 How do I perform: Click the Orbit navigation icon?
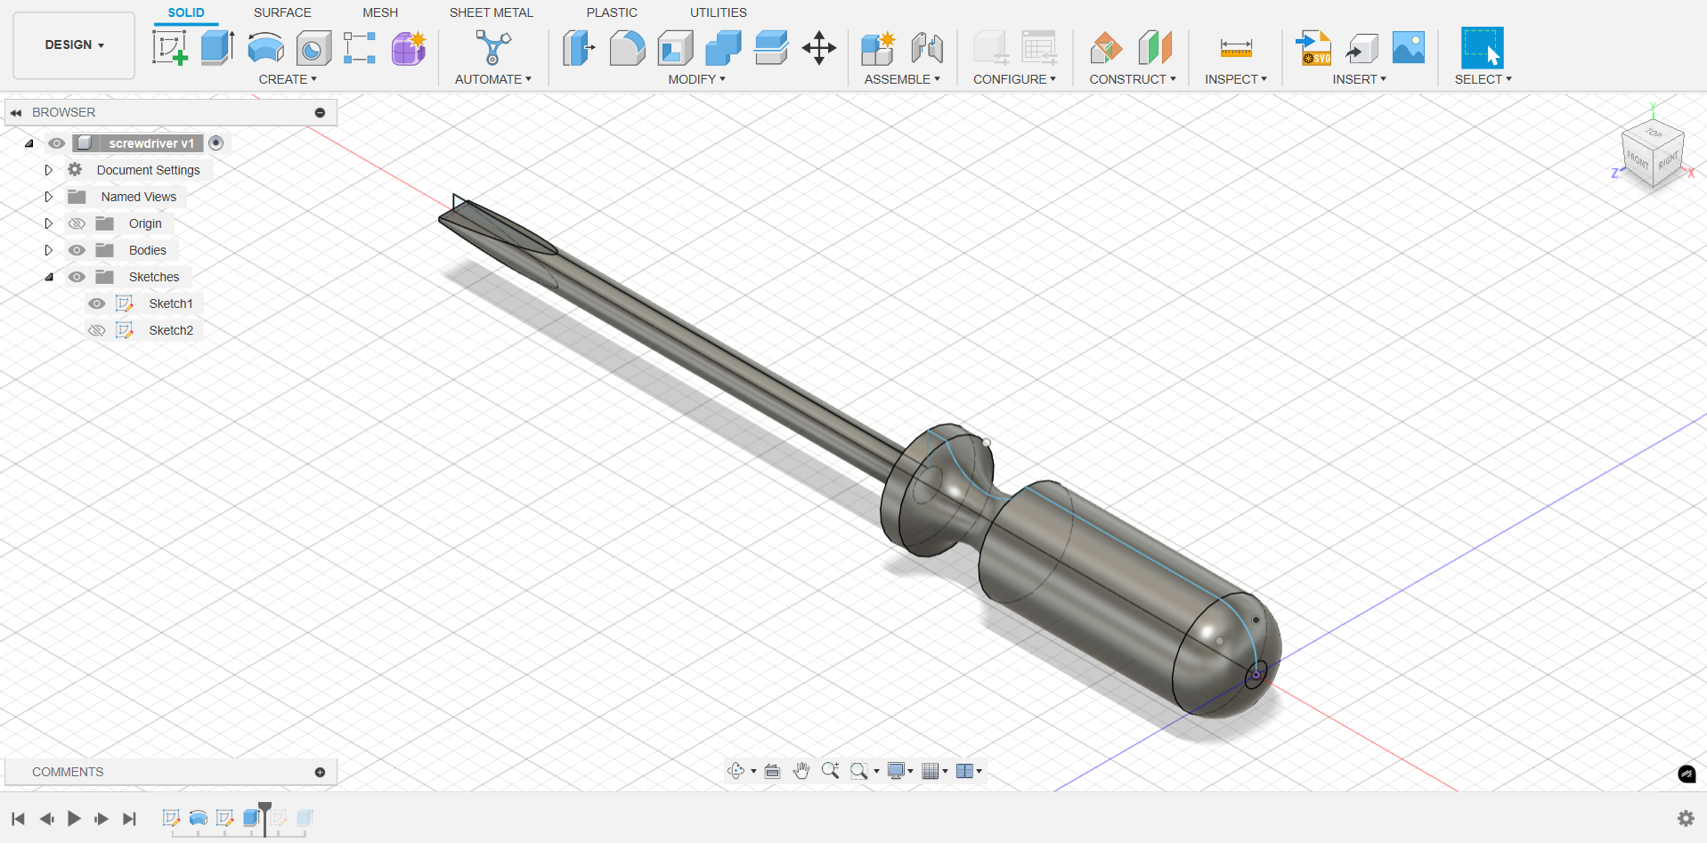[x=736, y=771]
